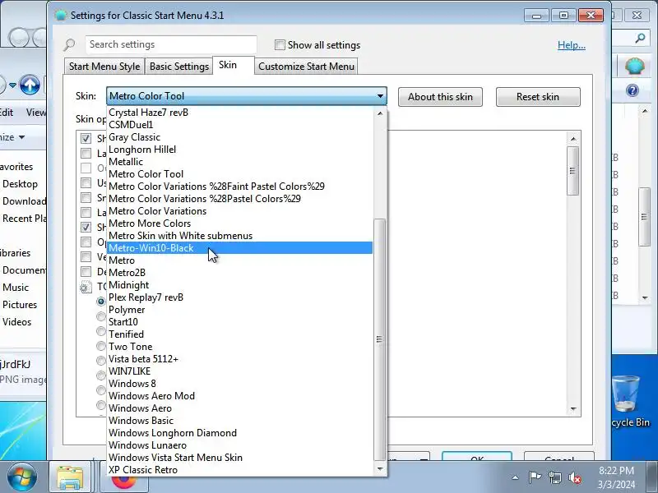
Task: Open the Windows Start orb
Action: pyautogui.click(x=21, y=477)
